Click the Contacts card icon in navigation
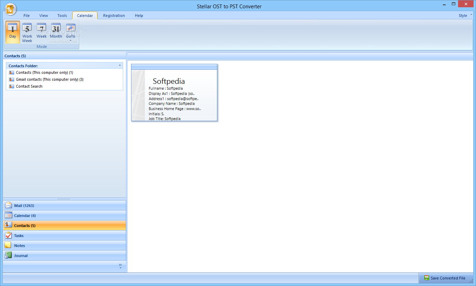The width and height of the screenshot is (476, 286). coord(9,225)
